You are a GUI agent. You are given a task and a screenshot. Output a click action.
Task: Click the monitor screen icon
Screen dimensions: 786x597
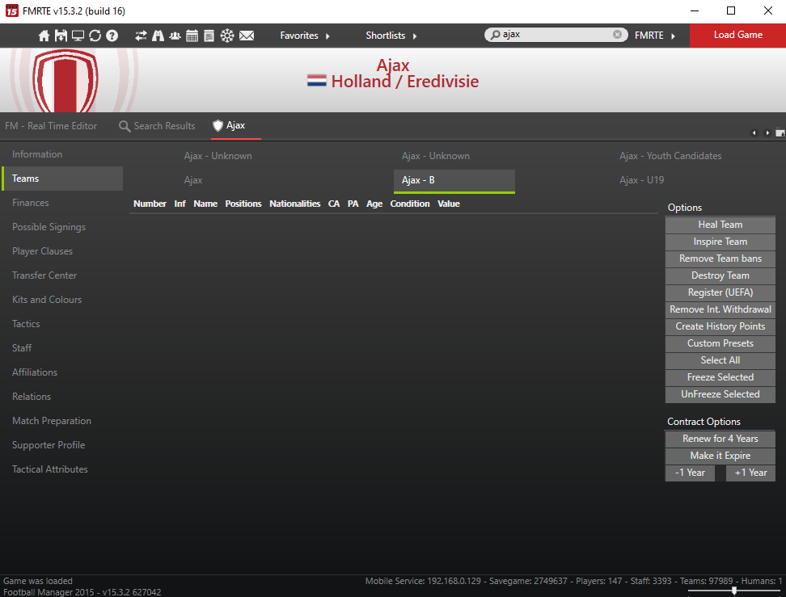(x=78, y=36)
